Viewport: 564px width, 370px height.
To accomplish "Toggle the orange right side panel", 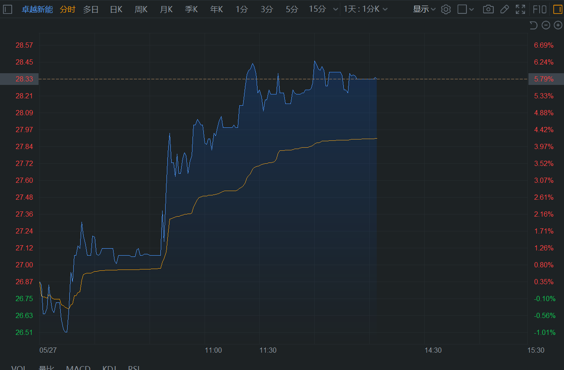I will point(557,9).
